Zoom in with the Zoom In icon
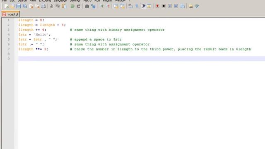The image size is (265, 149). 102,6
